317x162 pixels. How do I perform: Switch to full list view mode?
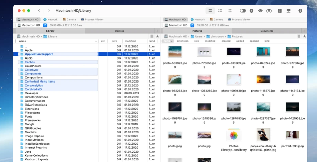(210, 11)
